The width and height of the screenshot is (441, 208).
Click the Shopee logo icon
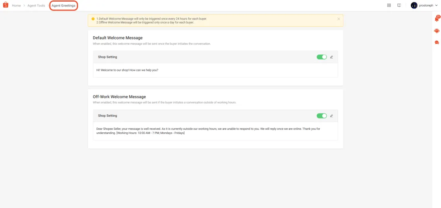[5, 5]
